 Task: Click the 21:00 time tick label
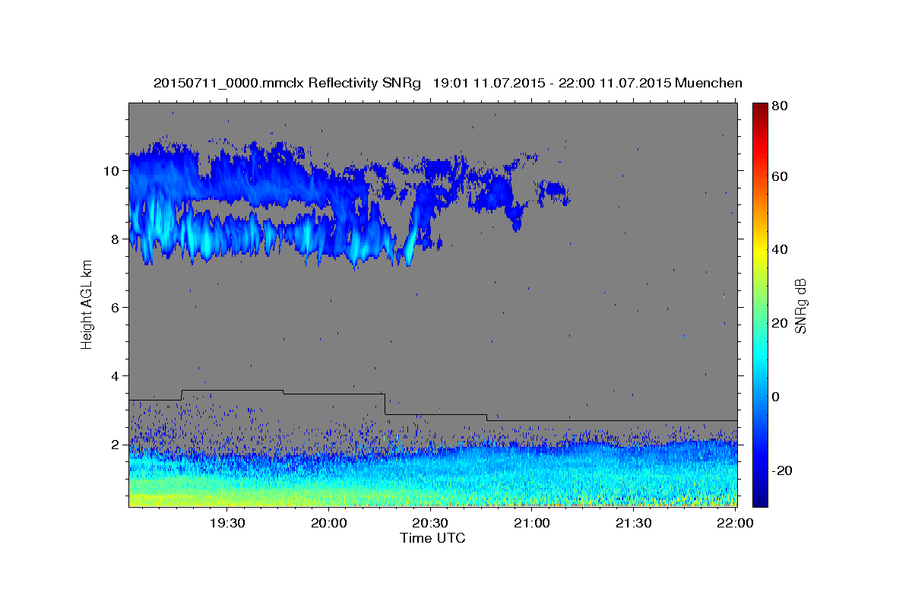(x=532, y=523)
